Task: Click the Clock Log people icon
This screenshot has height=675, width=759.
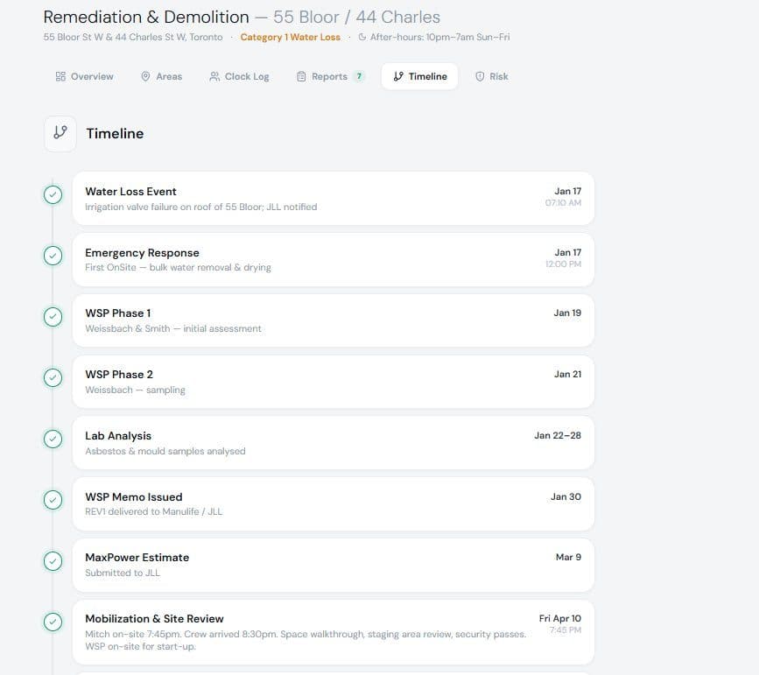Action: point(214,76)
